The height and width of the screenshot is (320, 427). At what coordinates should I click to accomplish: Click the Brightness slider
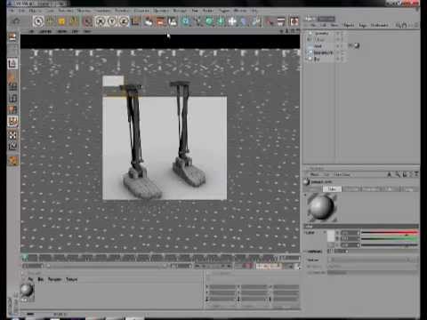pyautogui.click(x=383, y=252)
